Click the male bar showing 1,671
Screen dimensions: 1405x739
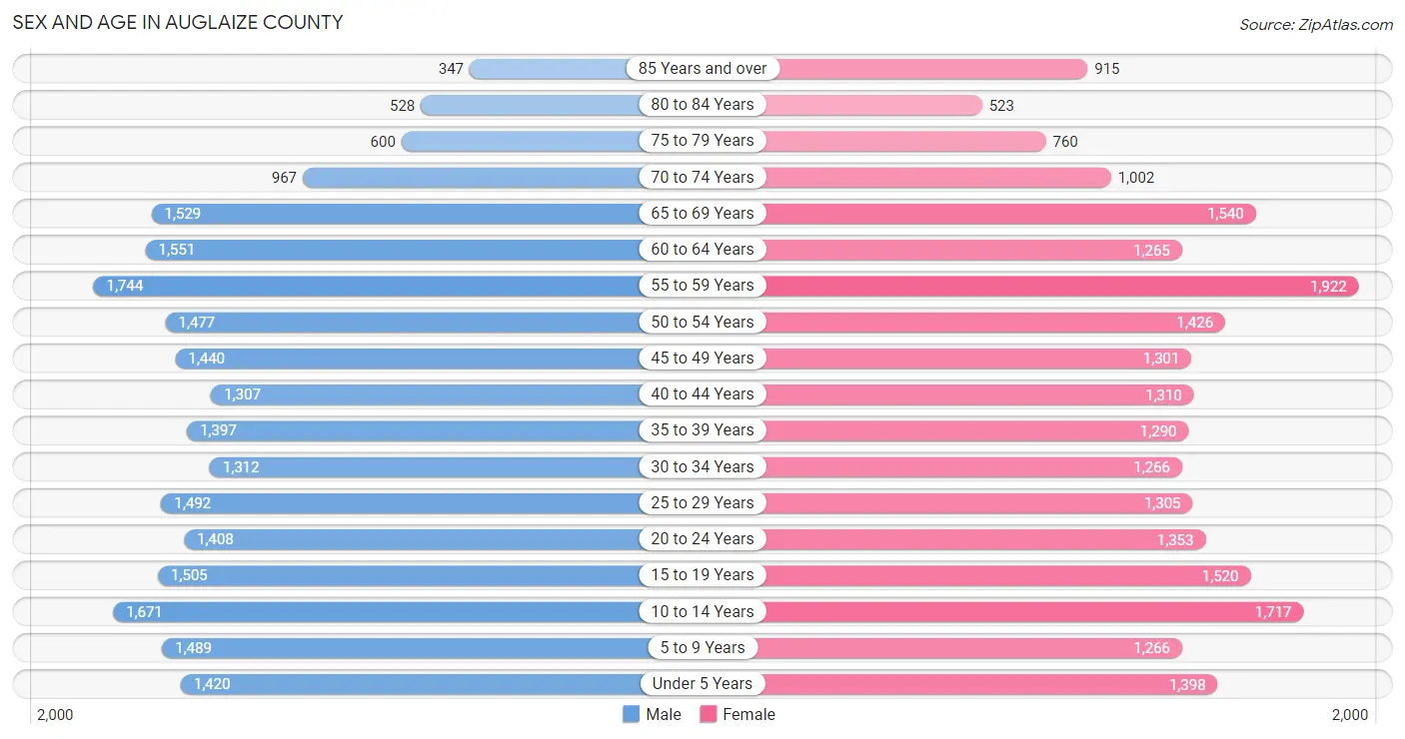pos(378,611)
